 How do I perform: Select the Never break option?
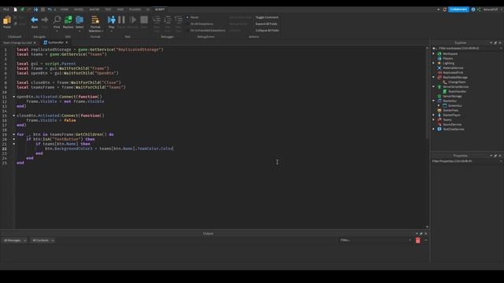click(192, 17)
